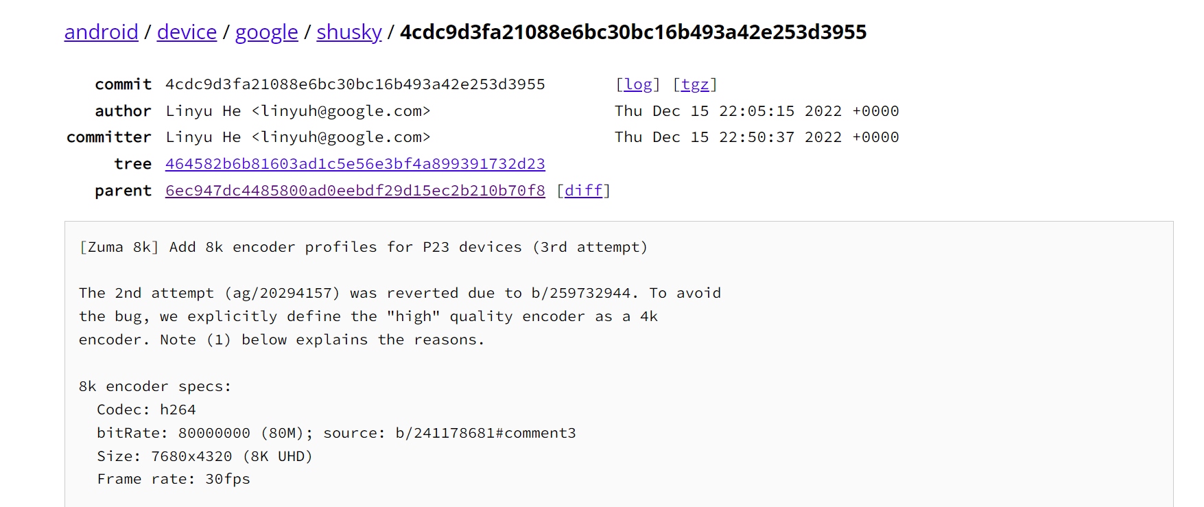View the commit log link
This screenshot has width=1204, height=507.
(x=638, y=84)
